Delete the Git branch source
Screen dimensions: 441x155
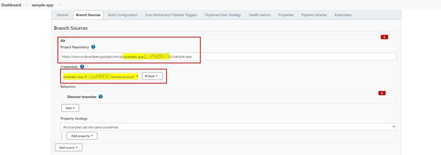384,37
